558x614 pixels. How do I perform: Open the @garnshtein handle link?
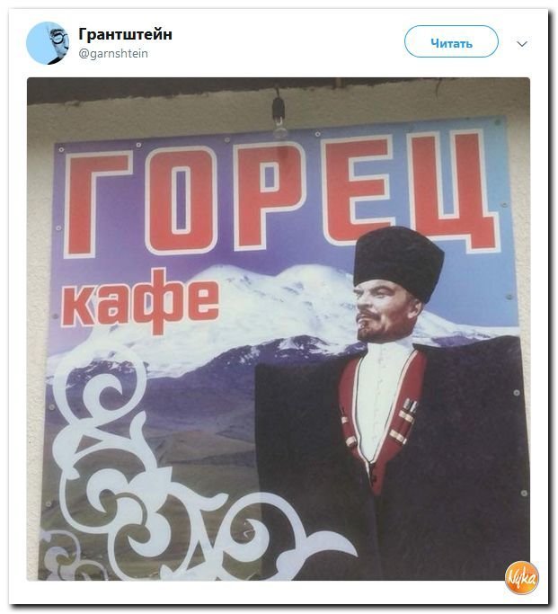click(x=113, y=53)
